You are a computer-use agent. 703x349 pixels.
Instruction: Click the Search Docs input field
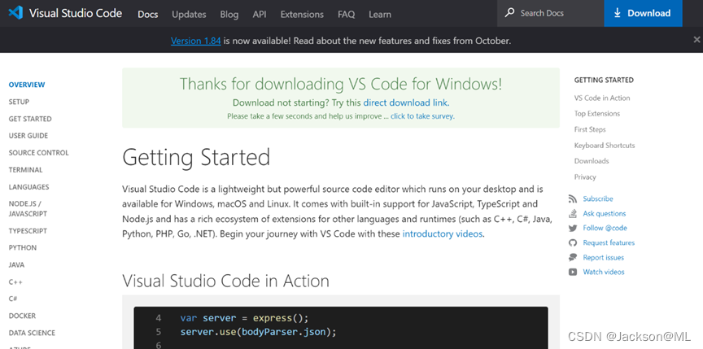[551, 13]
